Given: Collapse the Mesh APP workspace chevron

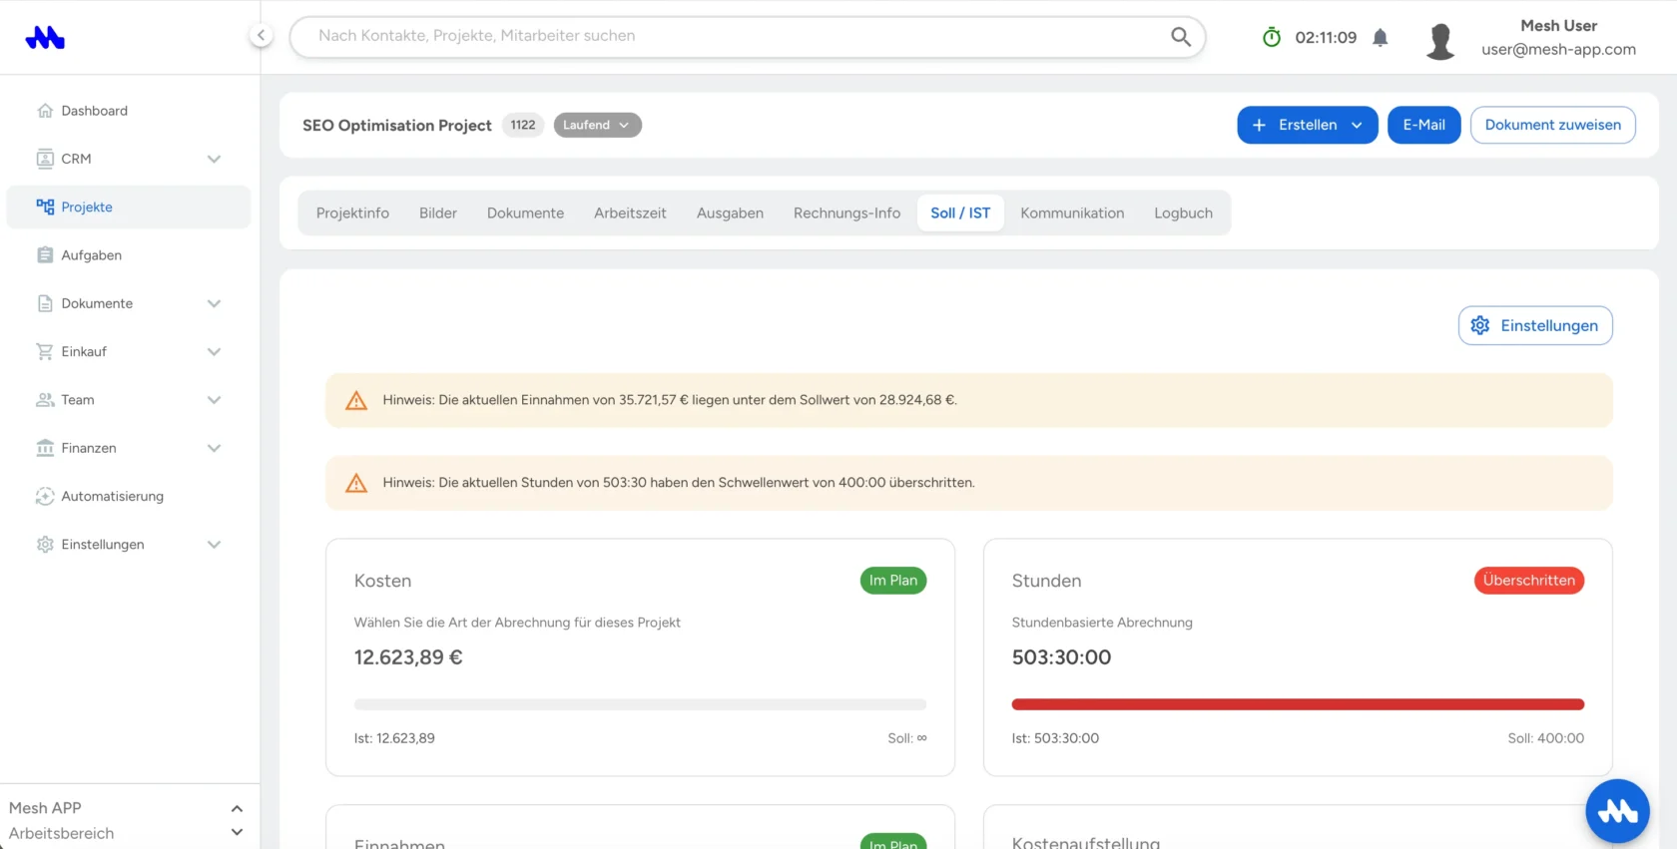Looking at the screenshot, I should (x=237, y=808).
